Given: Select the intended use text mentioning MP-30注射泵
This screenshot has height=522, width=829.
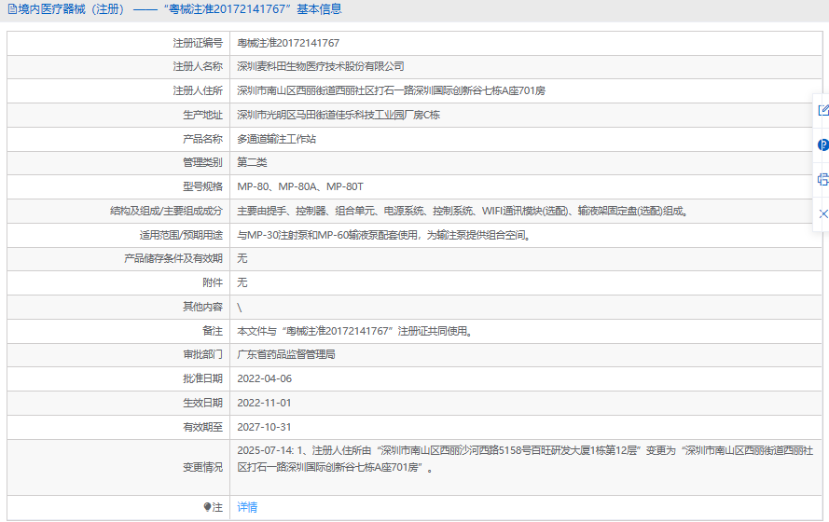Looking at the screenshot, I should click(384, 235).
